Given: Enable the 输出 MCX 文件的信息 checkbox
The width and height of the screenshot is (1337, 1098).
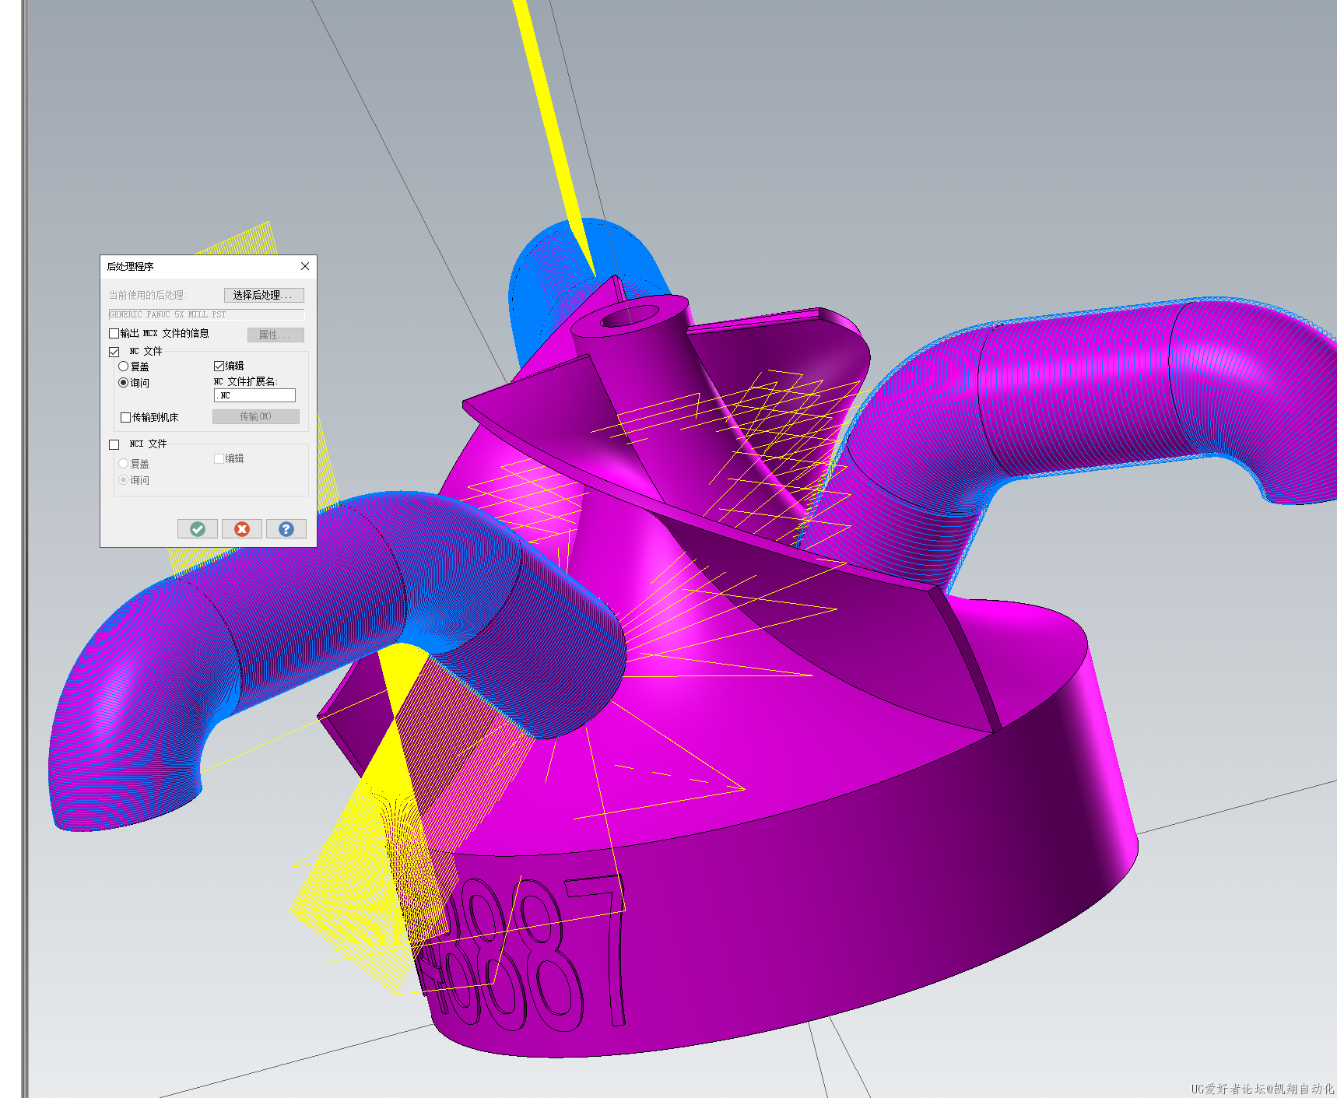Looking at the screenshot, I should (x=114, y=334).
